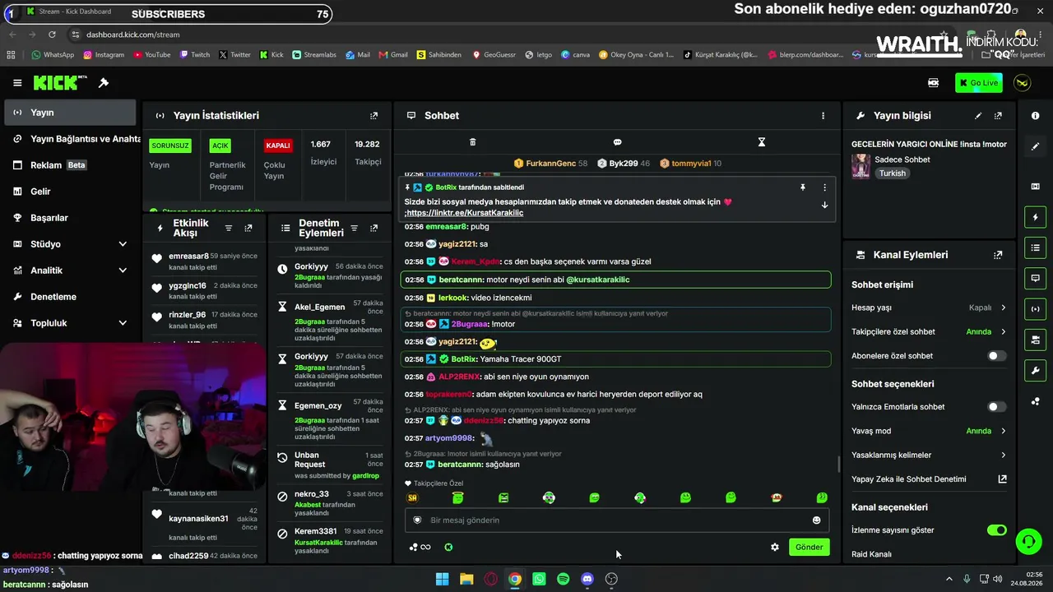Open Discord from the Windows taskbar
This screenshot has height=592, width=1053.
(587, 579)
